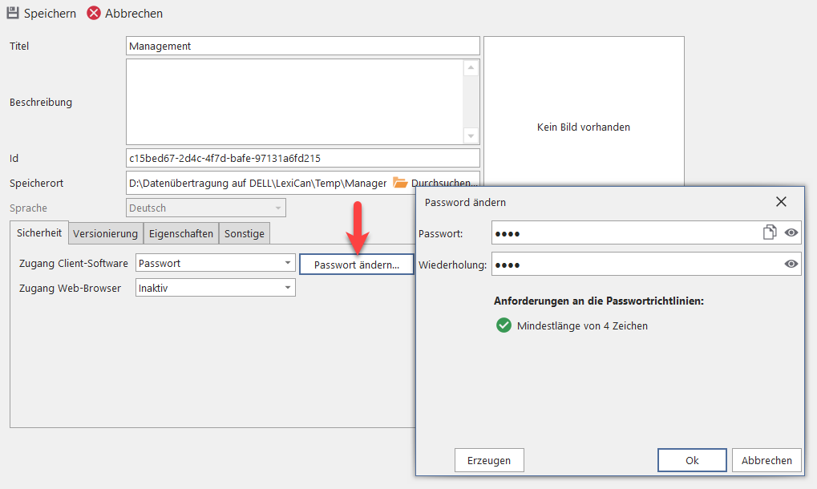
Task: Click the red Abbrechen cancel icon
Action: pos(94,14)
